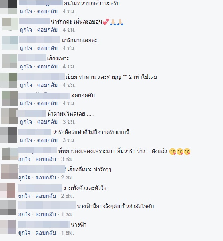This screenshot has width=223, height=241.
Task: Click ตอบกลับ under 'เสียงเพาะ'
Action: [47, 67]
